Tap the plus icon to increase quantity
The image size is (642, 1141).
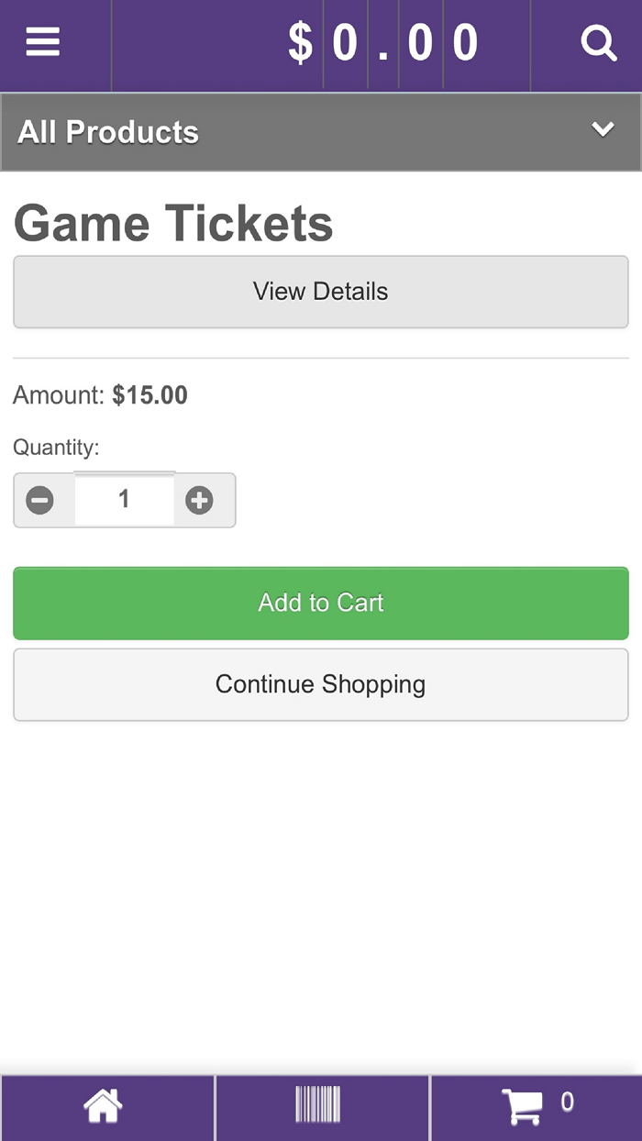200,501
